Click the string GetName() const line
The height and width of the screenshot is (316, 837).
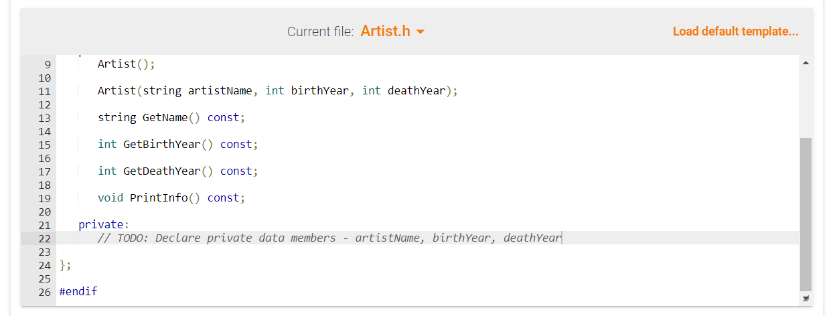tap(171, 118)
